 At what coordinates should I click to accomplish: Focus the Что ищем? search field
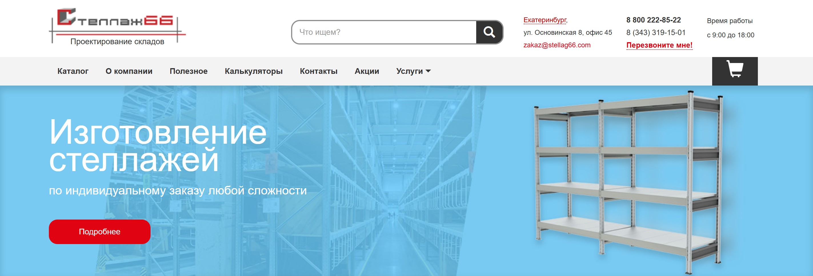pyautogui.click(x=384, y=32)
